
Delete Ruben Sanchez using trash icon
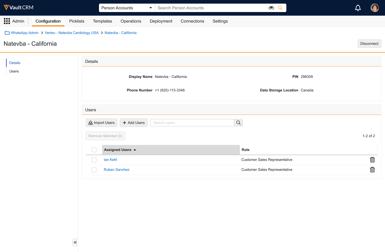[x=372, y=170]
